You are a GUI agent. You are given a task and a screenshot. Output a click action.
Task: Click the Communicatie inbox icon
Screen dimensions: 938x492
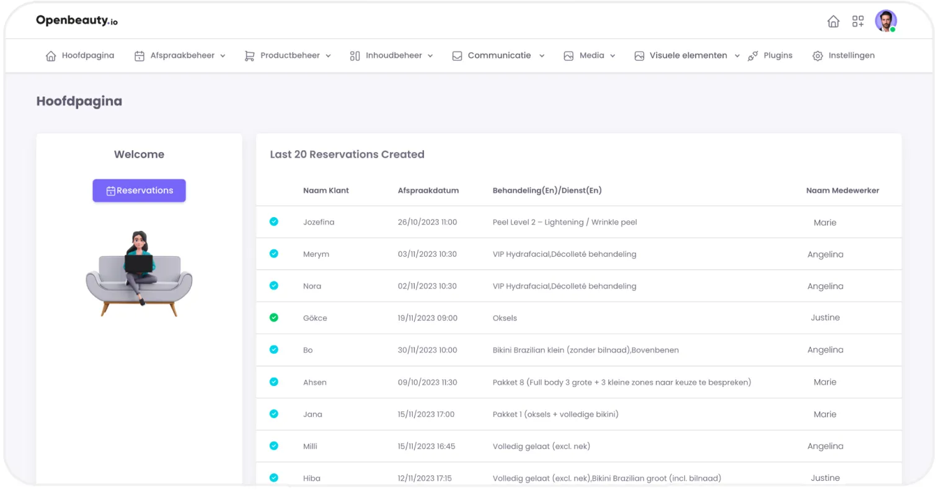(x=457, y=56)
